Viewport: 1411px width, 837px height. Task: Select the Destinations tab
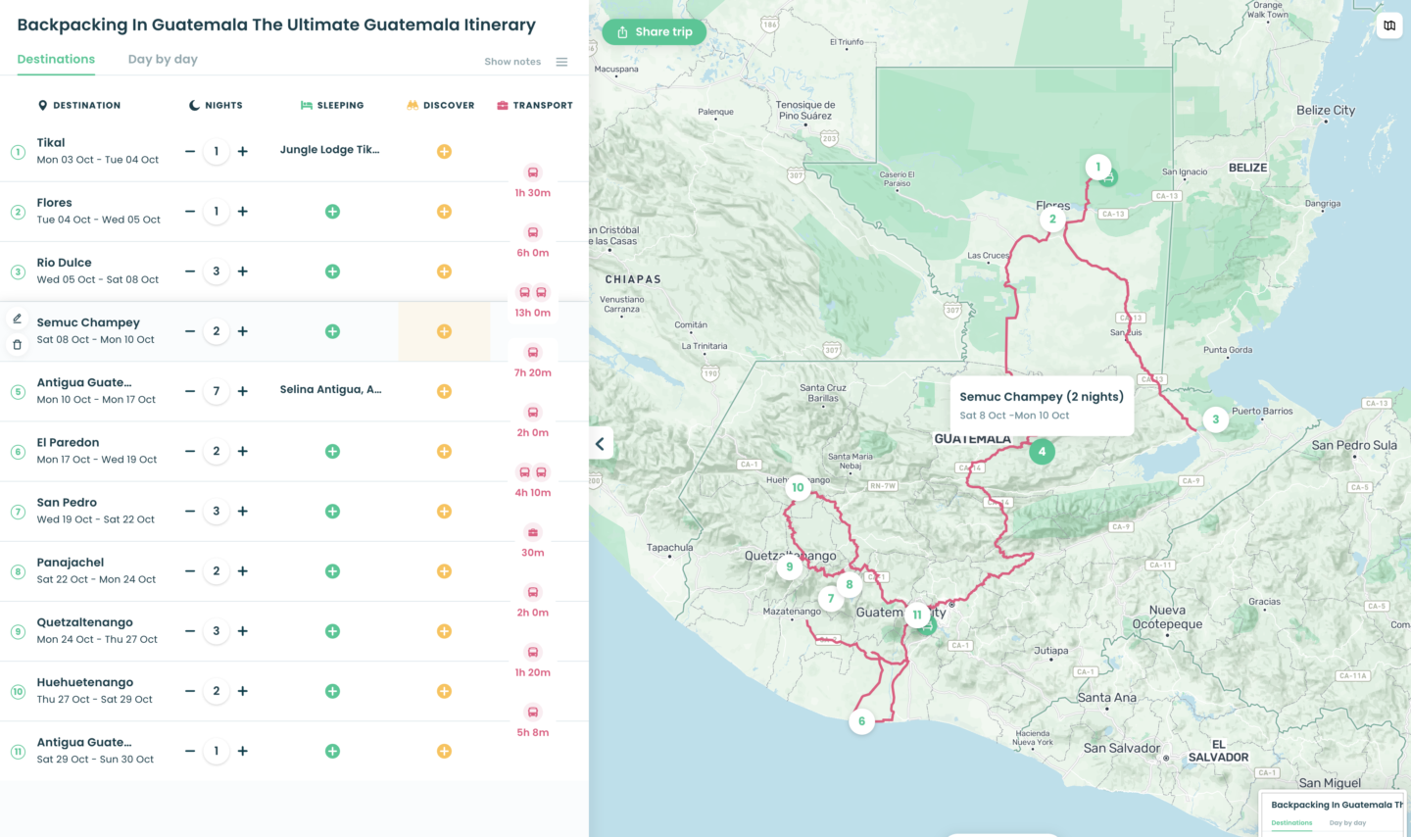(56, 60)
